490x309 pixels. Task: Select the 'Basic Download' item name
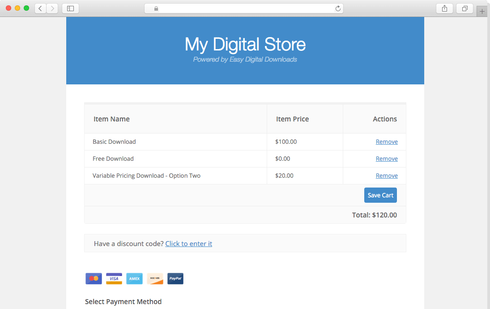(114, 142)
